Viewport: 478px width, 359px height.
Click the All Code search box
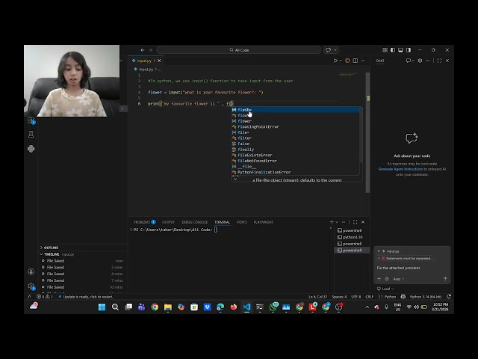(x=239, y=50)
